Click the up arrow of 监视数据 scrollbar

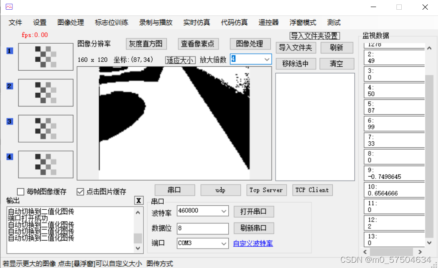coord(429,48)
